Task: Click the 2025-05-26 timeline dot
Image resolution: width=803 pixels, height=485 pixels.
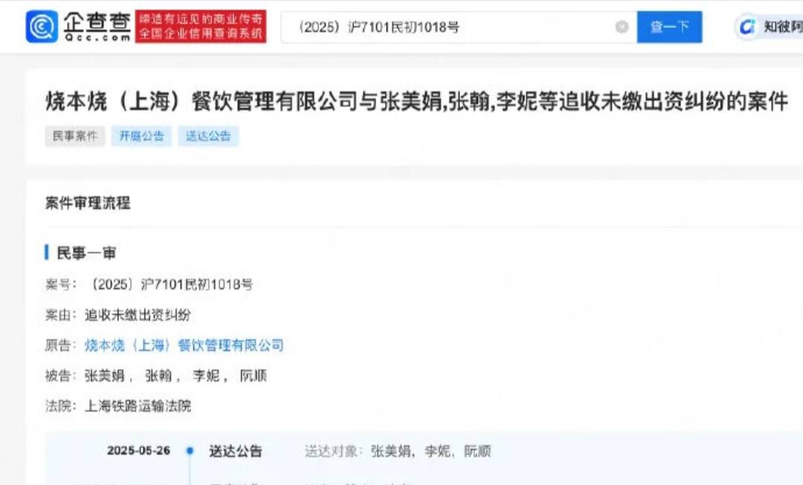Action: [190, 451]
